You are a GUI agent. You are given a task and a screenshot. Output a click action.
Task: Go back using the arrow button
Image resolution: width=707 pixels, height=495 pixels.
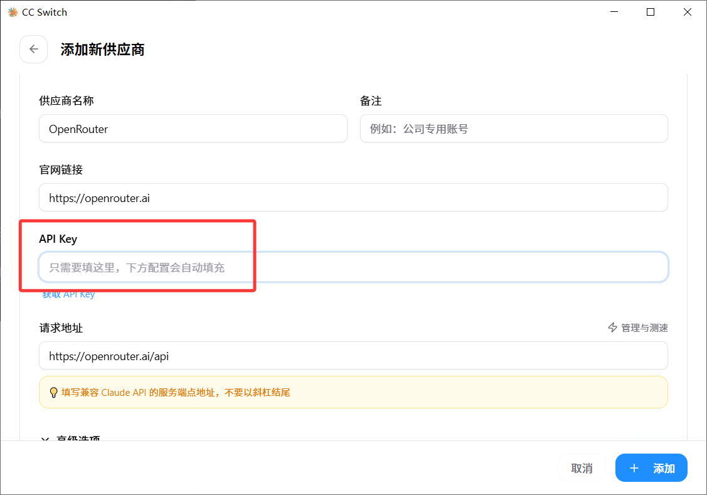[34, 50]
